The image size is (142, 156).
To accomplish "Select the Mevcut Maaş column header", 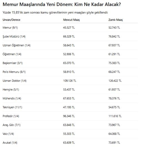I will coord(71,20).
